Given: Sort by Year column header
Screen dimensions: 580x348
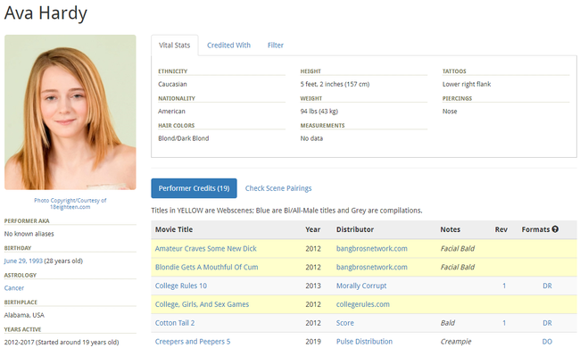Looking at the screenshot, I should coord(313,229).
